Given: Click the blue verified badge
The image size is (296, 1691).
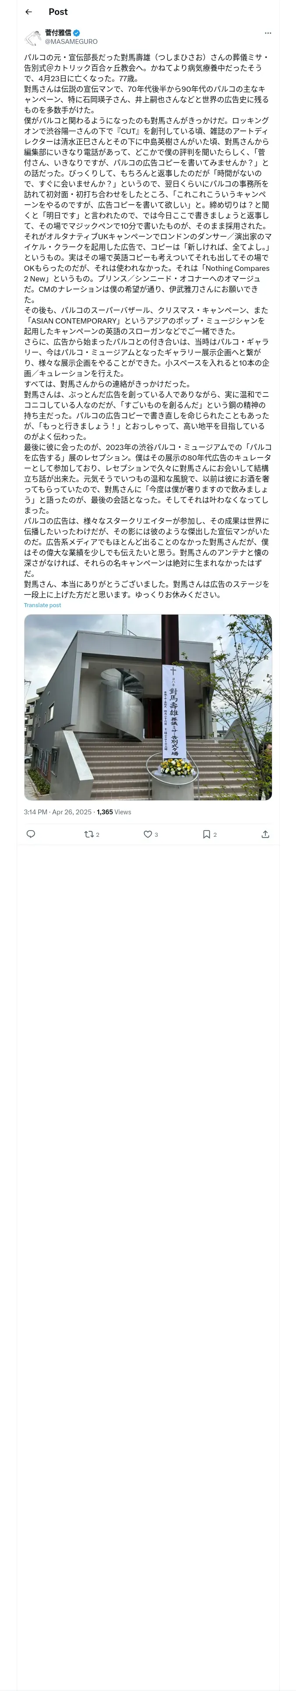Looking at the screenshot, I should click(x=77, y=33).
